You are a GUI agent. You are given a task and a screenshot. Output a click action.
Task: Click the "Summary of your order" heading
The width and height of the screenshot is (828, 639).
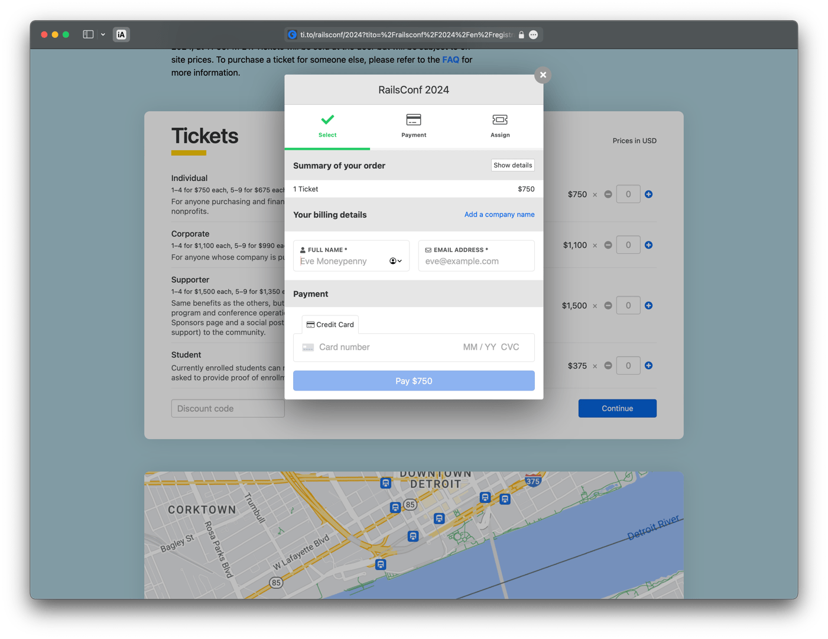coord(339,166)
